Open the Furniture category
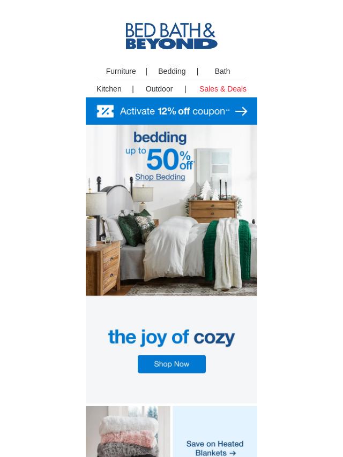The height and width of the screenshot is (457, 343). point(121,71)
